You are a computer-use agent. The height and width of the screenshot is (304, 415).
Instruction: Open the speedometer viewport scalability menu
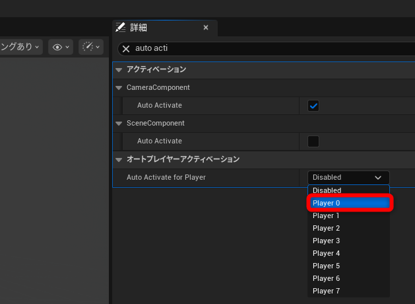click(90, 47)
